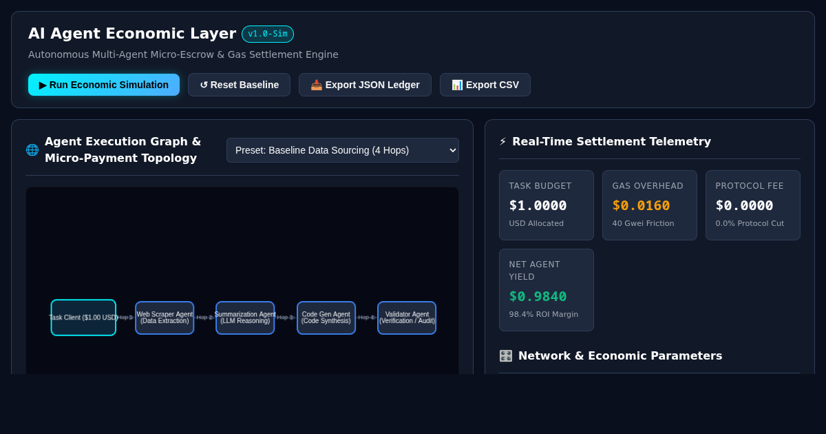Click the Protocol Fee $0.0000 value
The height and width of the screenshot is (434, 826).
(745, 205)
